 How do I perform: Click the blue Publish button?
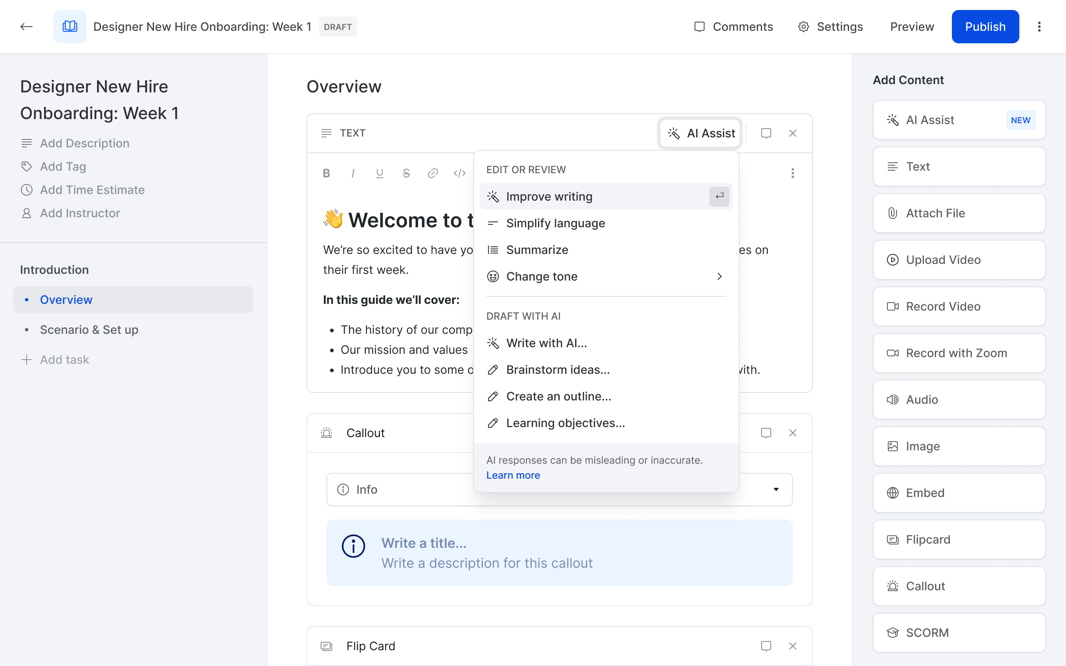(x=985, y=26)
